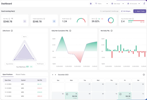Click the Import Trades button
The width and height of the screenshot is (147, 100).
(140, 11)
